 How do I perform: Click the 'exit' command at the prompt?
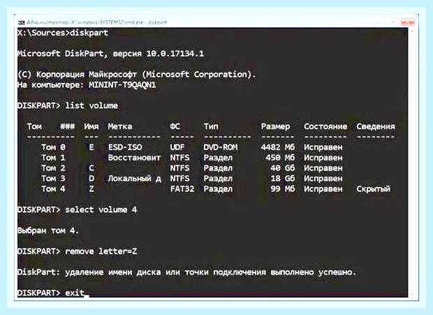click(75, 293)
